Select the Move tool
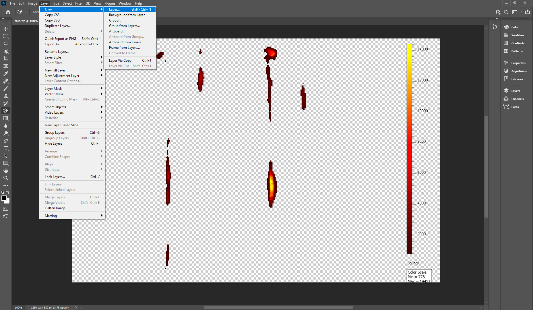 [6, 29]
